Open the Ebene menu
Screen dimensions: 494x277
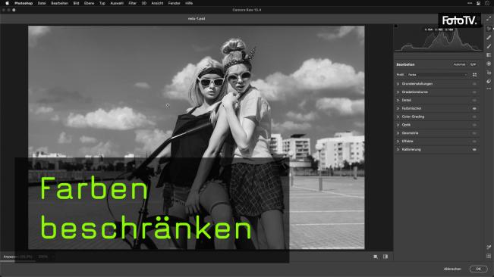pyautogui.click(x=89, y=3)
